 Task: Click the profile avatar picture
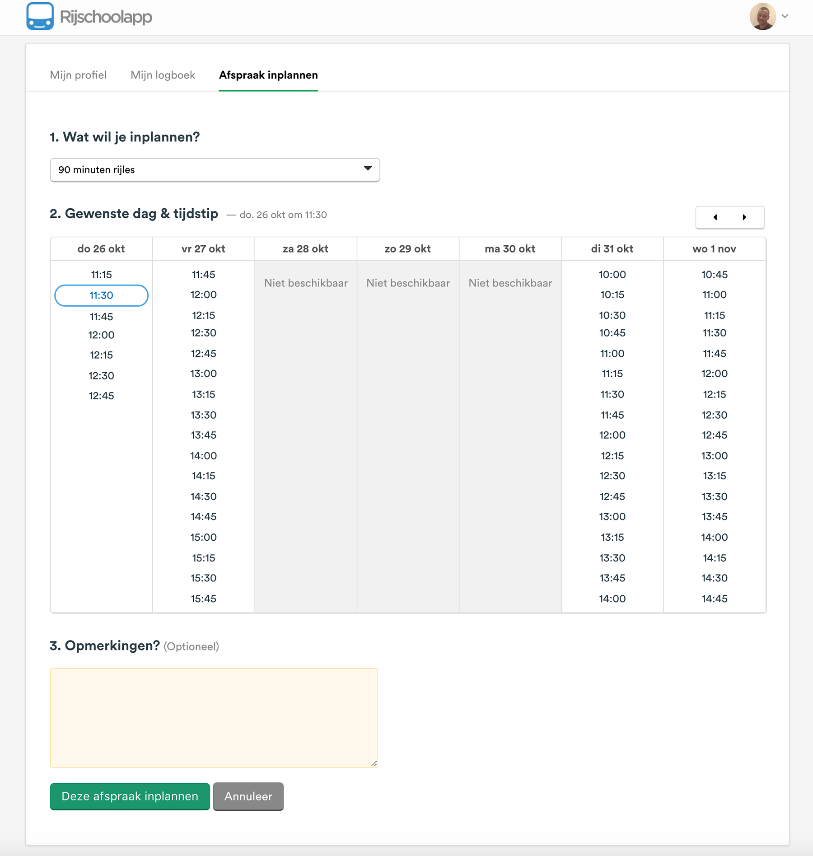762,17
